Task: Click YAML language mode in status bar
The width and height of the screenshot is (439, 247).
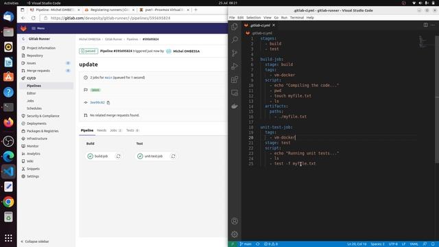Action: pyautogui.click(x=414, y=244)
